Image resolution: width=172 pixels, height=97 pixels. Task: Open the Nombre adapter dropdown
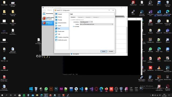pos(96,24)
